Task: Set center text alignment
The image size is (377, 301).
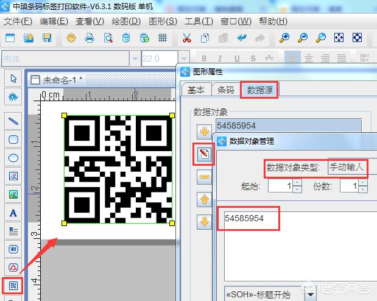Action: click(309, 58)
